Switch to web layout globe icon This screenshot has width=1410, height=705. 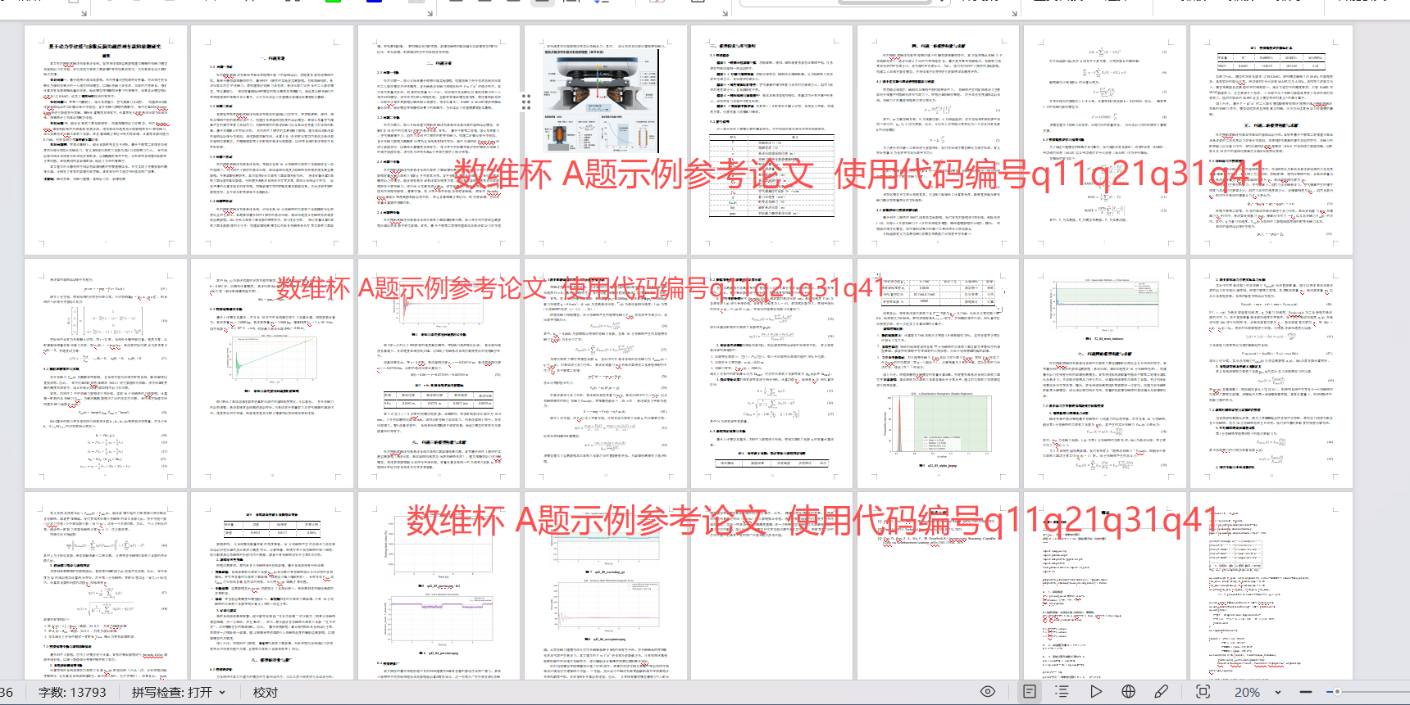[1129, 692]
